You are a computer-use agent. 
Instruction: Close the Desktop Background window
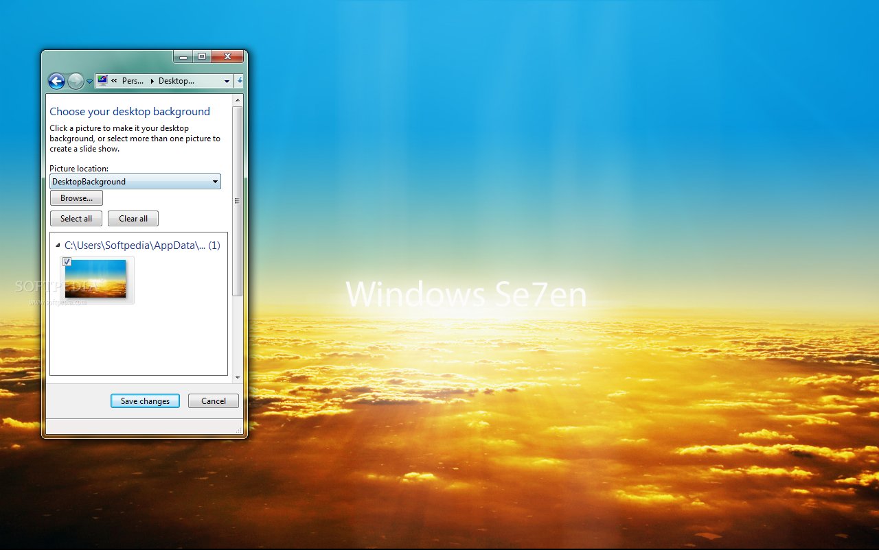227,57
